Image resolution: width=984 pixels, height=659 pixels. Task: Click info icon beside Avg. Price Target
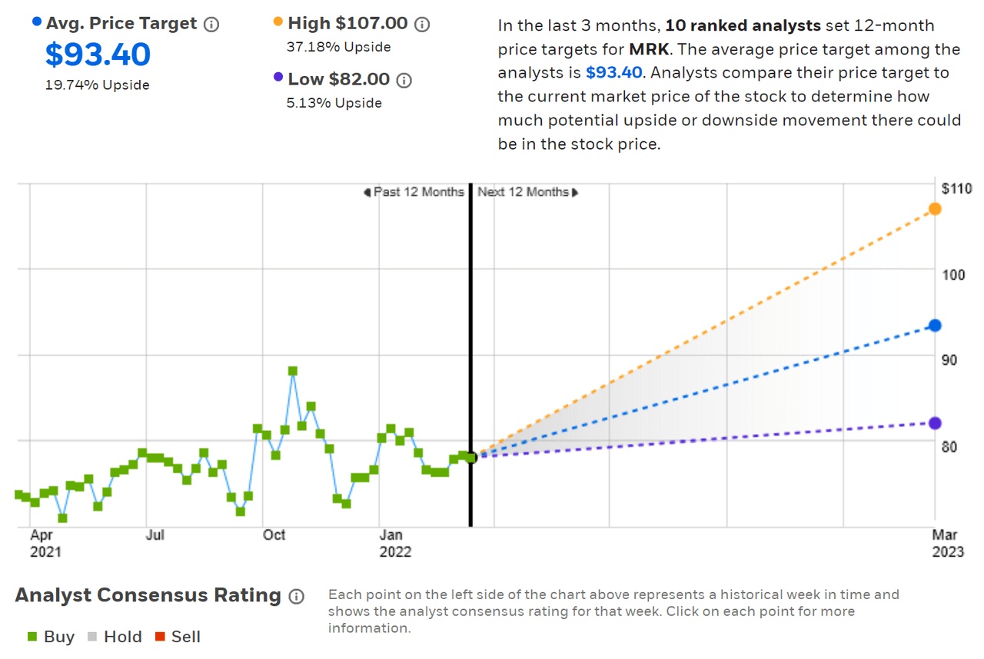pyautogui.click(x=211, y=25)
